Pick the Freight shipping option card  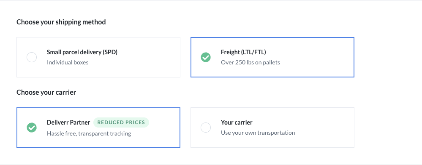pyautogui.click(x=272, y=57)
